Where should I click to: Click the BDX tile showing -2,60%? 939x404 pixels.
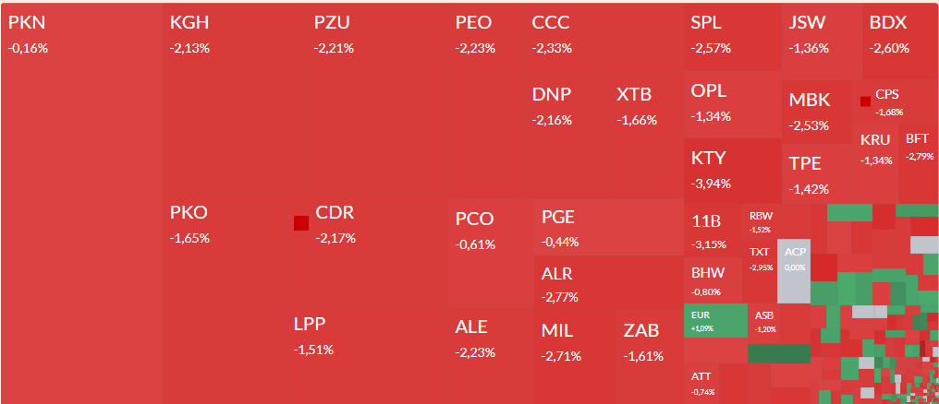[901, 42]
